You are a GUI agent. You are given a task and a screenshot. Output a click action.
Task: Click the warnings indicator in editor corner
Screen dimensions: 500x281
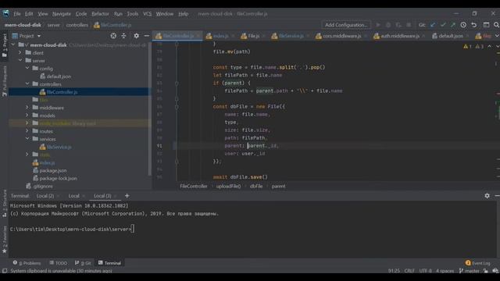[x=473, y=46]
